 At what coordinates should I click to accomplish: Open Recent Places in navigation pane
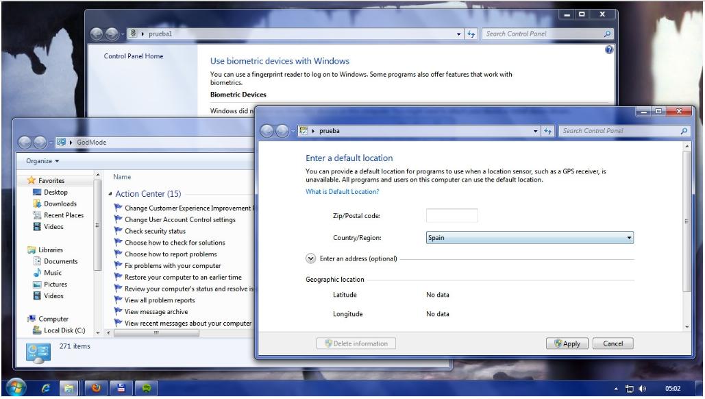coord(64,215)
